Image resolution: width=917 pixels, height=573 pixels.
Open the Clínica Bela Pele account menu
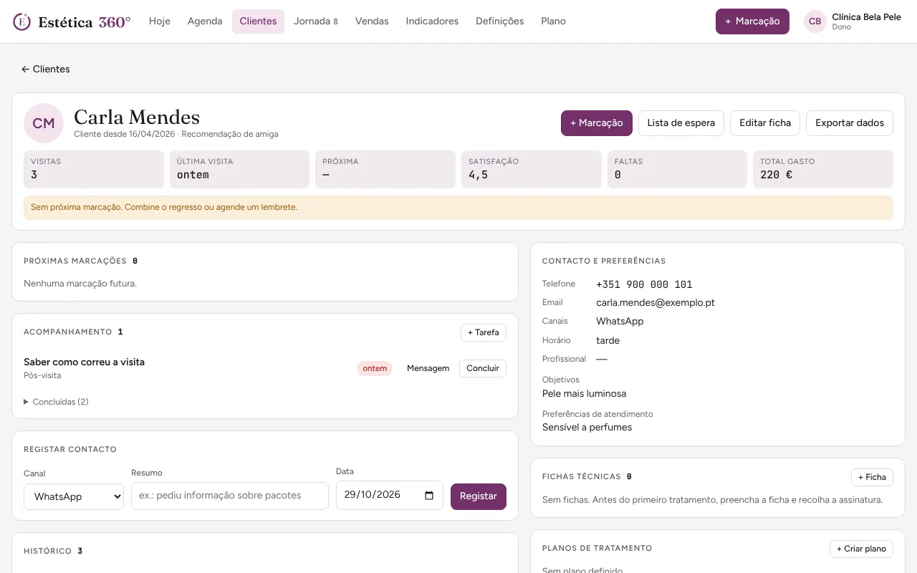[x=853, y=21]
